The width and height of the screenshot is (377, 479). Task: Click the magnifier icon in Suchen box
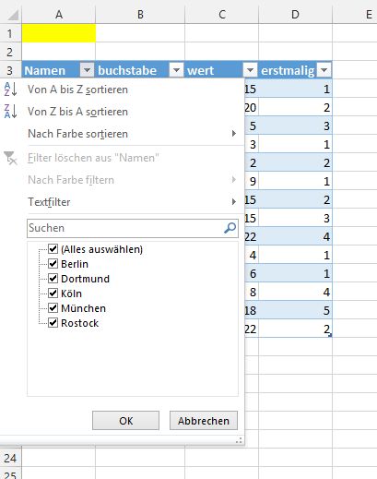click(x=230, y=228)
